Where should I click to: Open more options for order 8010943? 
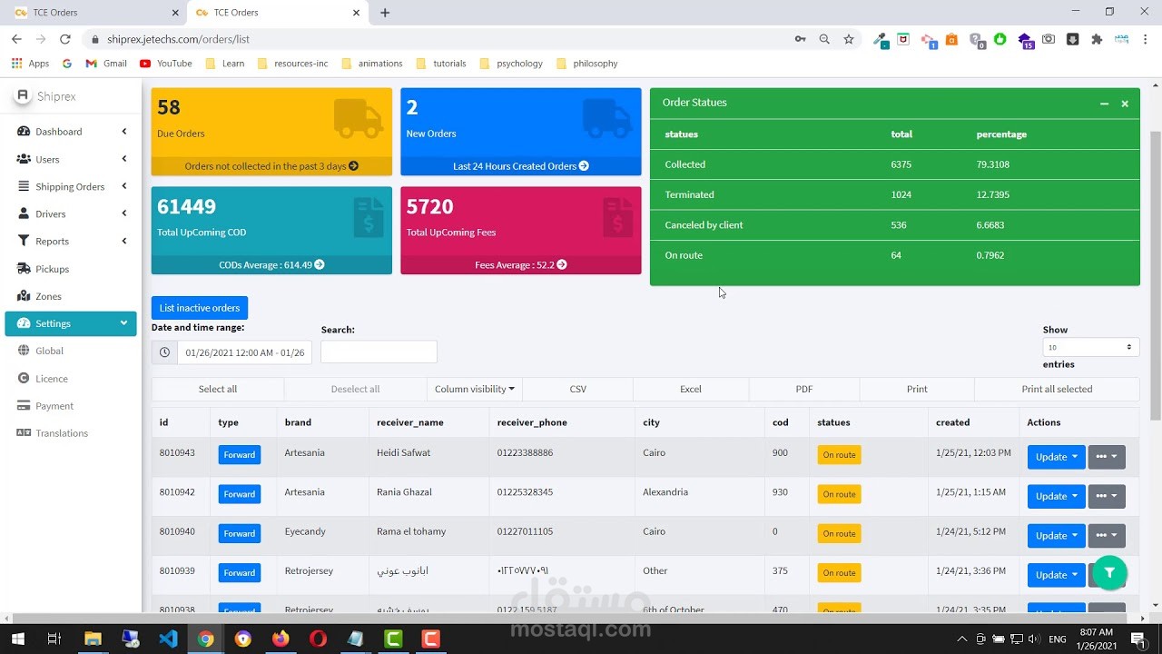pyautogui.click(x=1107, y=457)
